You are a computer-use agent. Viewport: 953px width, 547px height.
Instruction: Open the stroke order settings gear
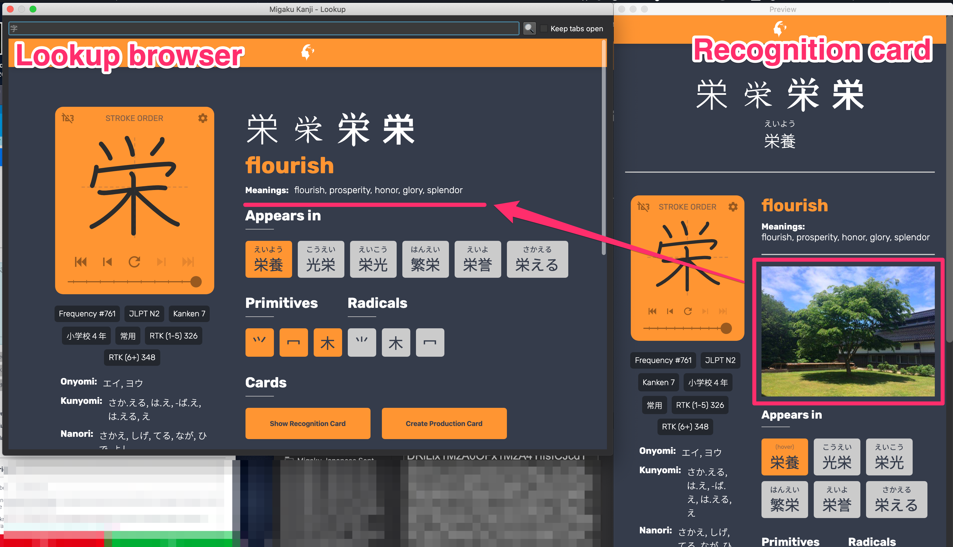point(203,118)
